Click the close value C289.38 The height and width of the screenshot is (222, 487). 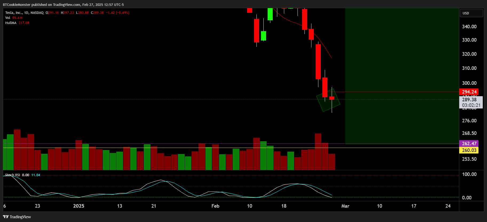pos(97,13)
